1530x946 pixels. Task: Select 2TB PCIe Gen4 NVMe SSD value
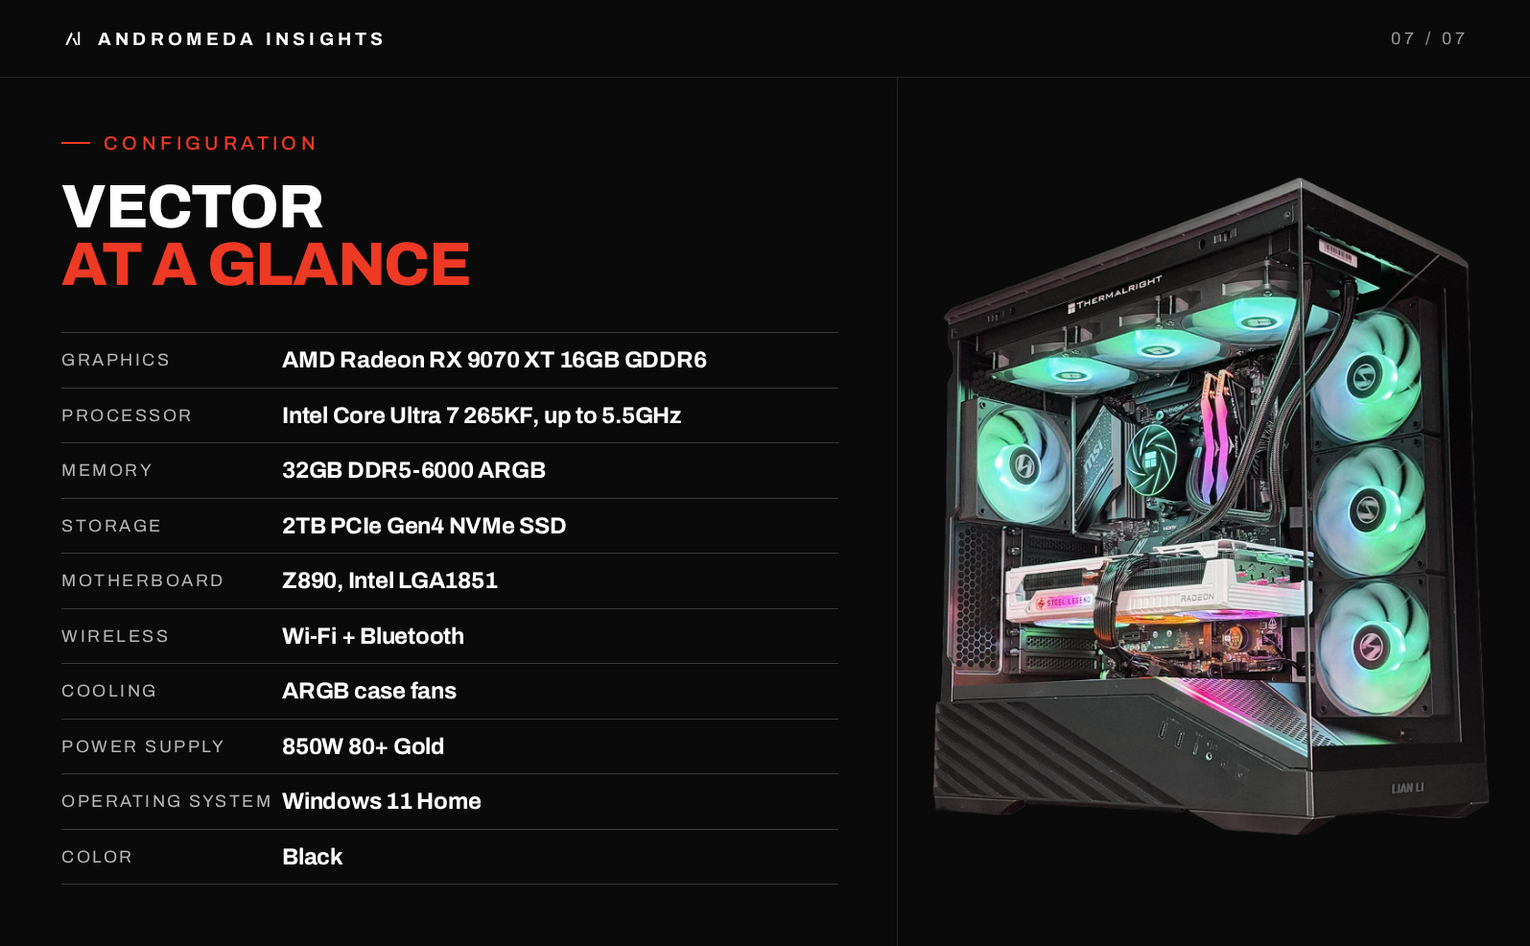tap(424, 526)
